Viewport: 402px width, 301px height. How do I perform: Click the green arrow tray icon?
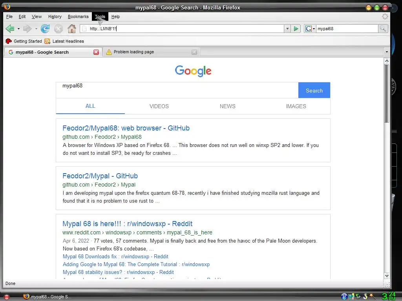coord(358,296)
